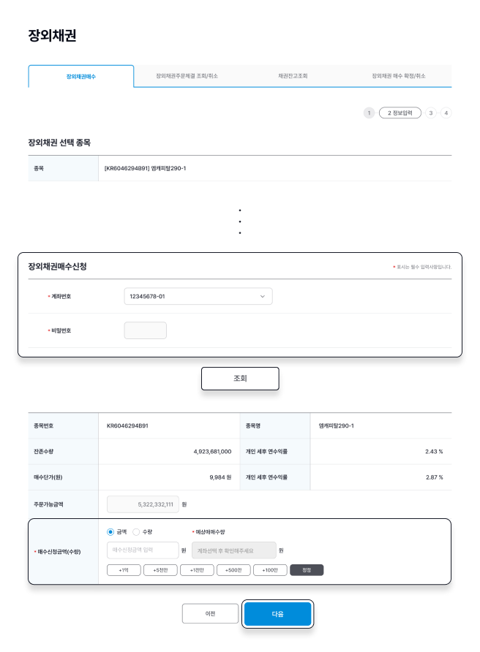This screenshot has height=652, width=480.
Task: Select the 장외채권매수 tab
Action: click(81, 76)
